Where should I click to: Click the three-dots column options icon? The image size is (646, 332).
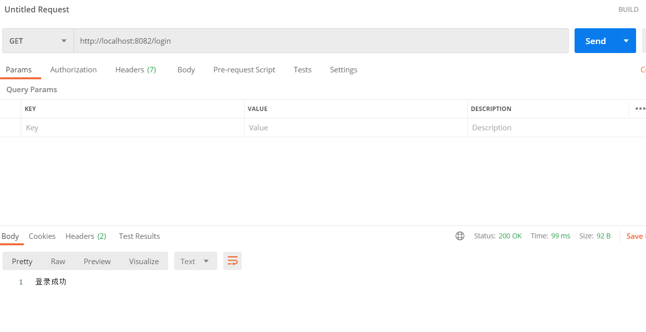point(640,109)
